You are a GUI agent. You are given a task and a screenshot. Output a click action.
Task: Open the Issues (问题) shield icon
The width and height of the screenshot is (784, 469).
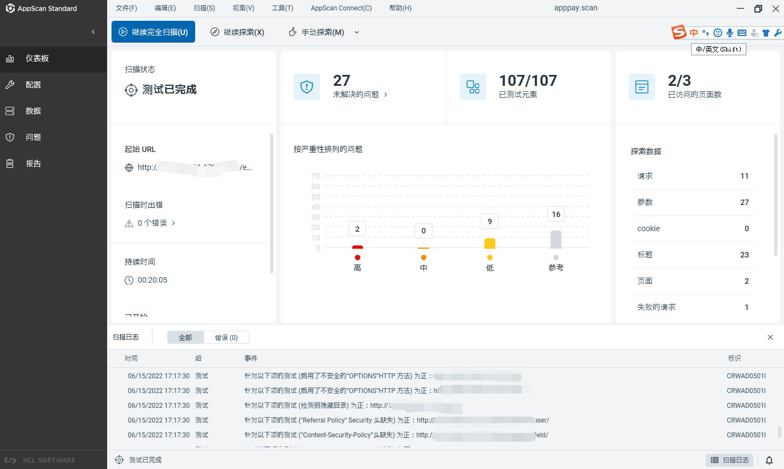(x=10, y=137)
